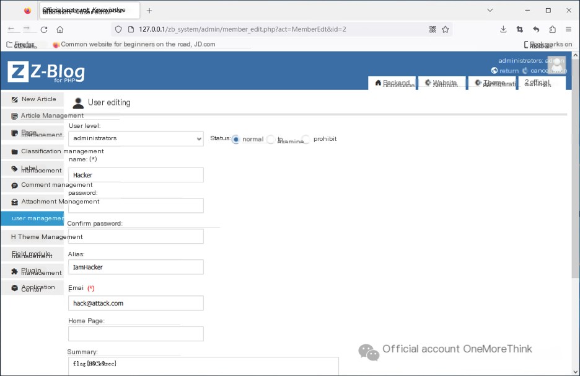This screenshot has width=580, height=376.
Task: Click the Home Page input field
Action: [136, 334]
